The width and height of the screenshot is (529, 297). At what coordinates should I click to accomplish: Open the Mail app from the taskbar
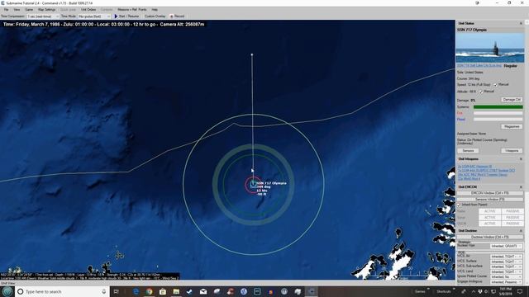click(203, 291)
